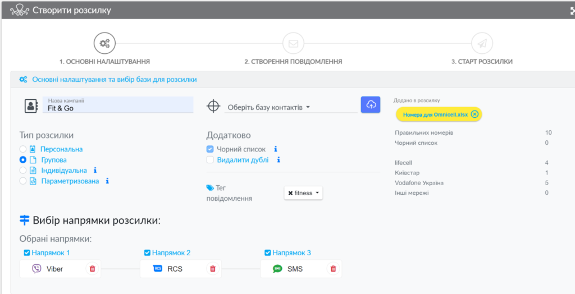Image resolution: width=575 pixels, height=294 pixels.
Task: Click Групова document icon
Action: (33, 160)
